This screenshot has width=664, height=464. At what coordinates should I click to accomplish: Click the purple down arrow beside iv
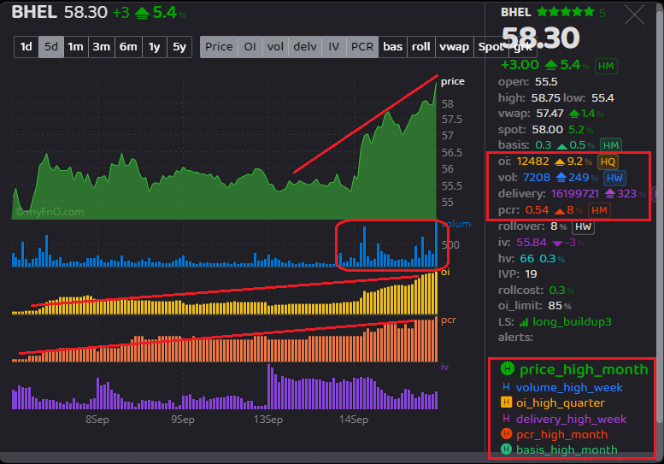557,244
